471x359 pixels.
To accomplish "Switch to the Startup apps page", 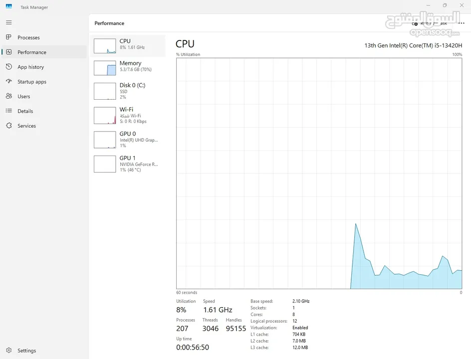I will [32, 82].
